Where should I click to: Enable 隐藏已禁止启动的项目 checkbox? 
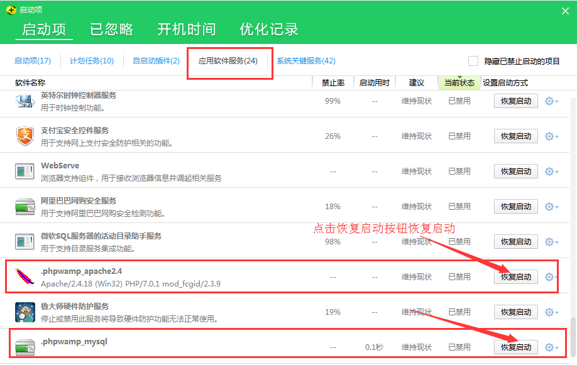[x=473, y=61]
